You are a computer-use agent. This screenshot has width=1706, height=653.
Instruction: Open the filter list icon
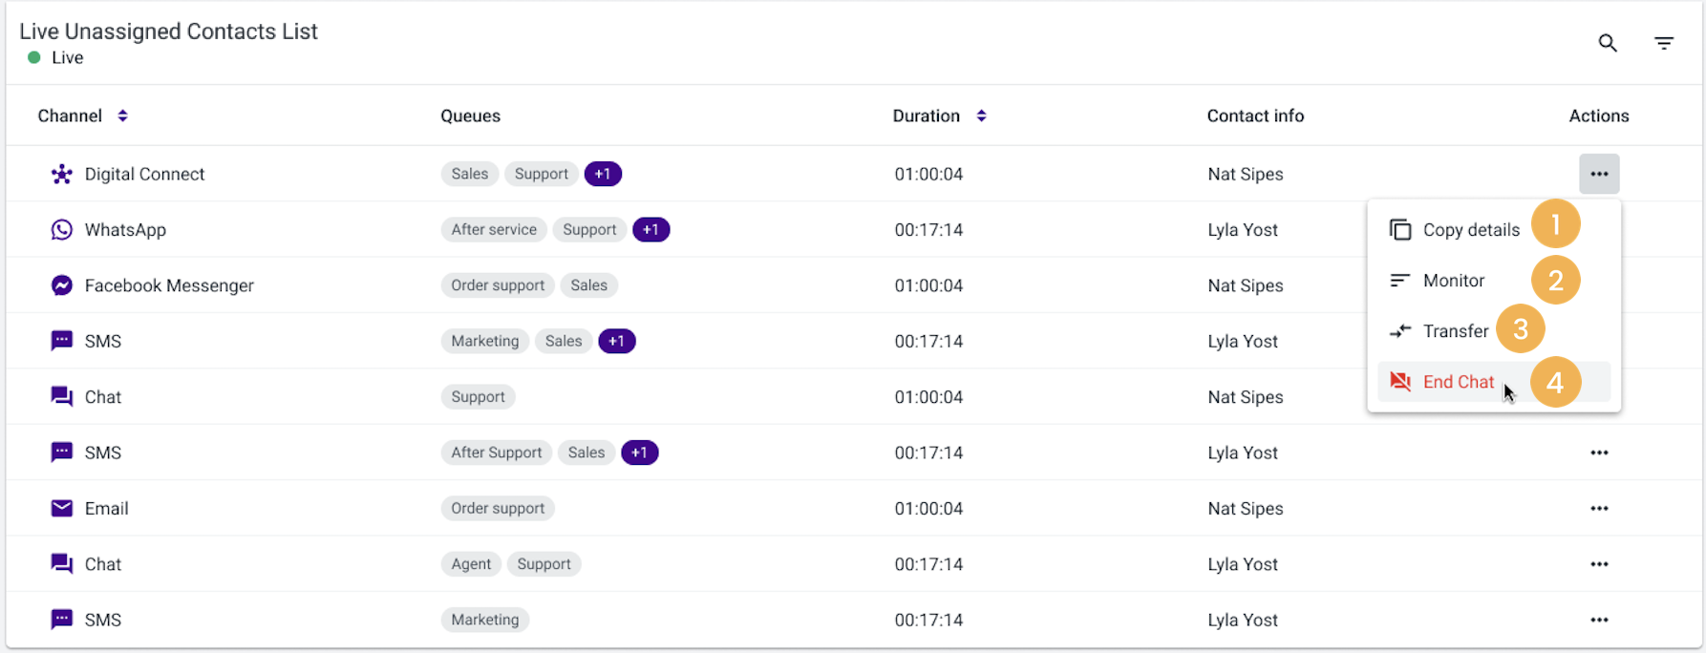[1664, 43]
